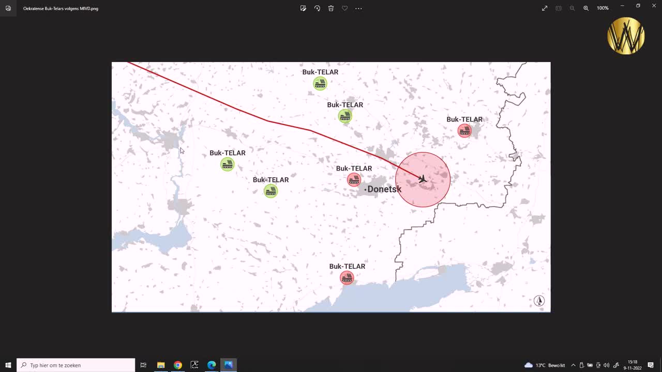
Task: Click green Buk-TELAR marker farthest west
Action: 228,164
